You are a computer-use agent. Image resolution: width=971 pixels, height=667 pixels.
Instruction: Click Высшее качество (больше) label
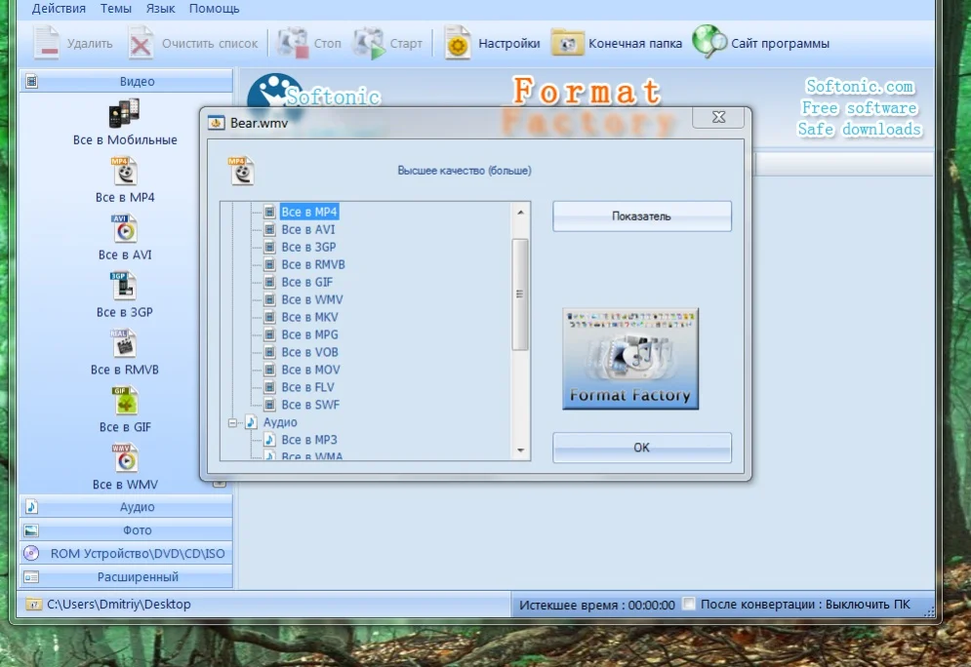click(x=465, y=171)
